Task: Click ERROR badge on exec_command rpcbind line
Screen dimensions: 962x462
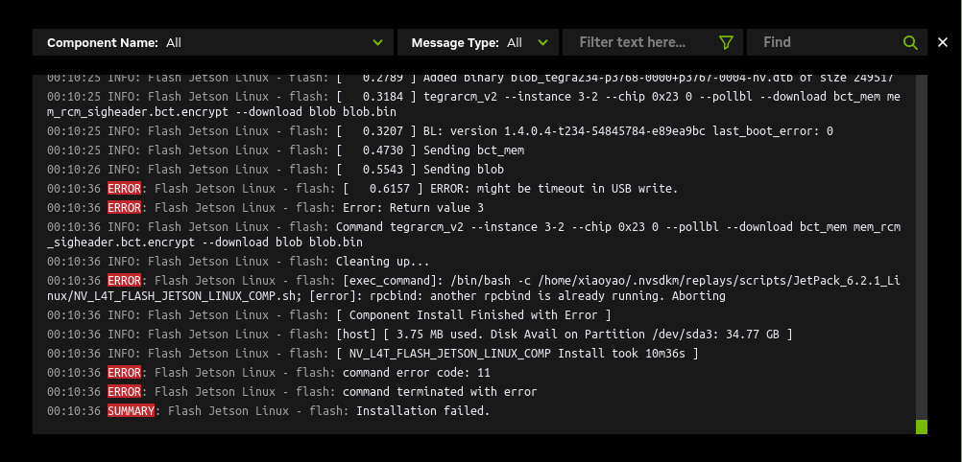Action: coord(124,281)
